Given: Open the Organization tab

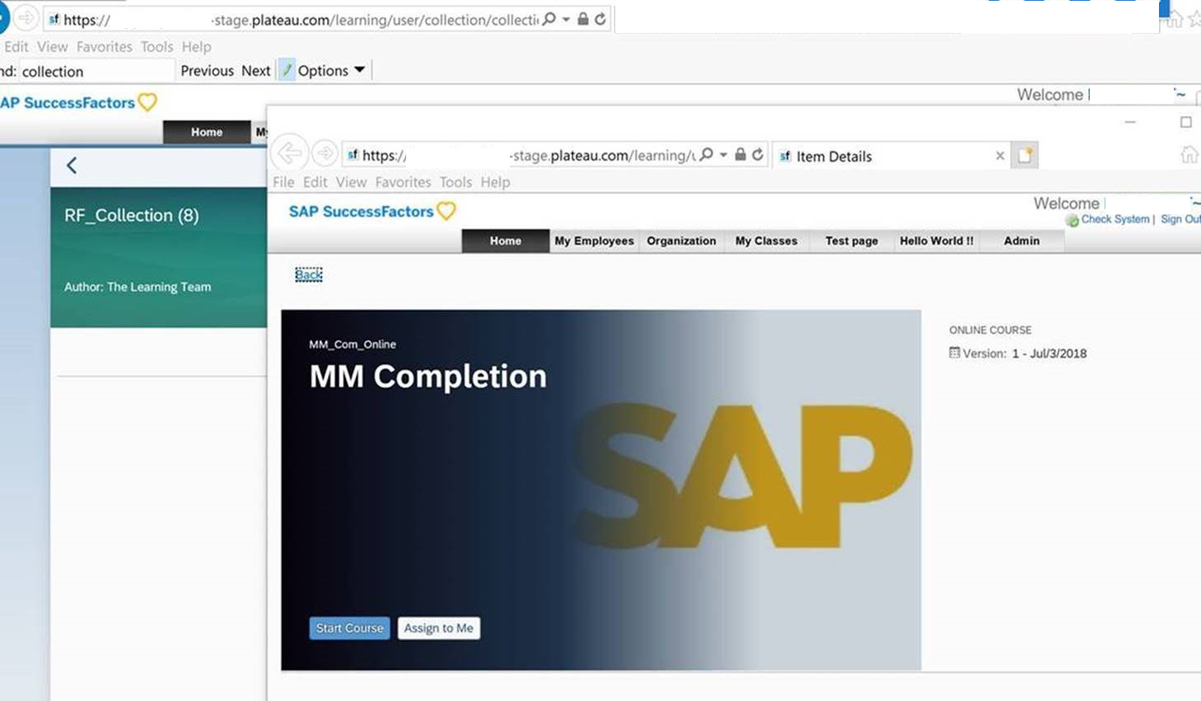Looking at the screenshot, I should click(x=681, y=241).
